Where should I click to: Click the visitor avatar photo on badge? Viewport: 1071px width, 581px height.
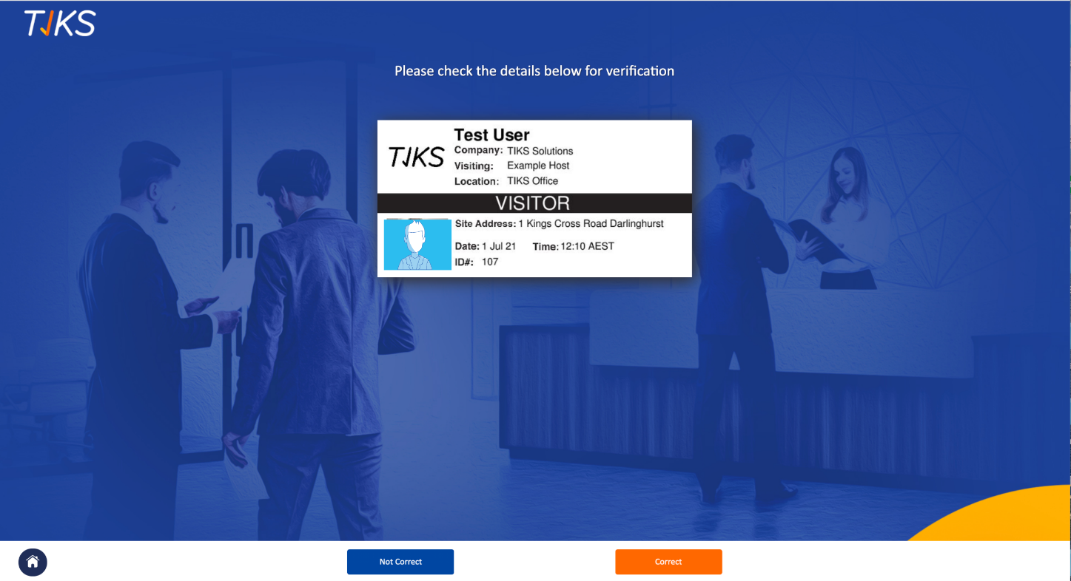(x=417, y=244)
